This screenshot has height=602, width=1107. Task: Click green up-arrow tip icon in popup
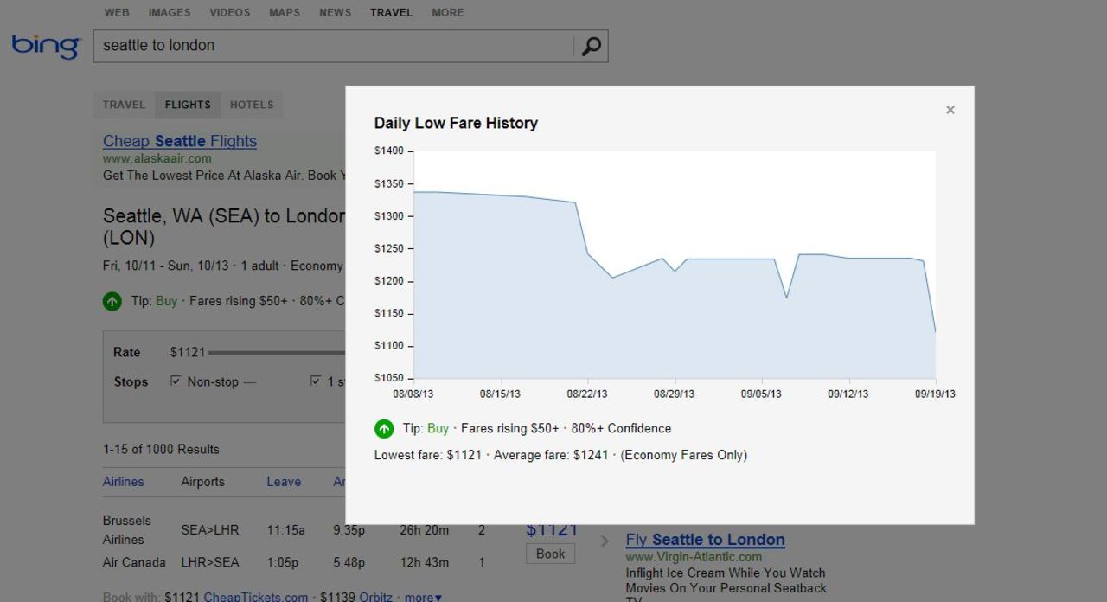(384, 429)
